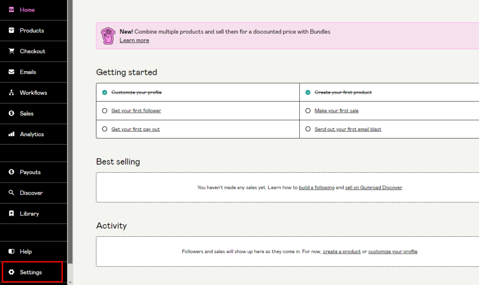Click the Analytics bar chart icon
479x285 pixels.
click(11, 134)
